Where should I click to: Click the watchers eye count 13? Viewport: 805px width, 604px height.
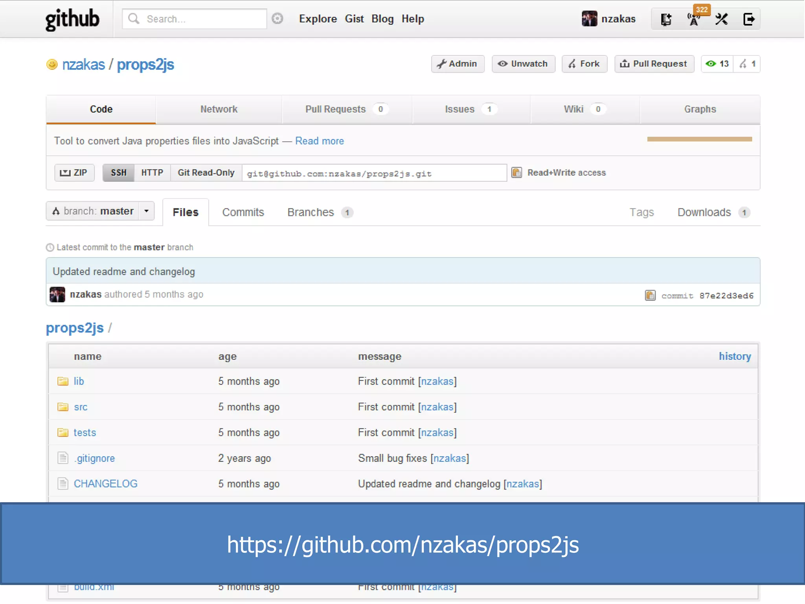[717, 64]
